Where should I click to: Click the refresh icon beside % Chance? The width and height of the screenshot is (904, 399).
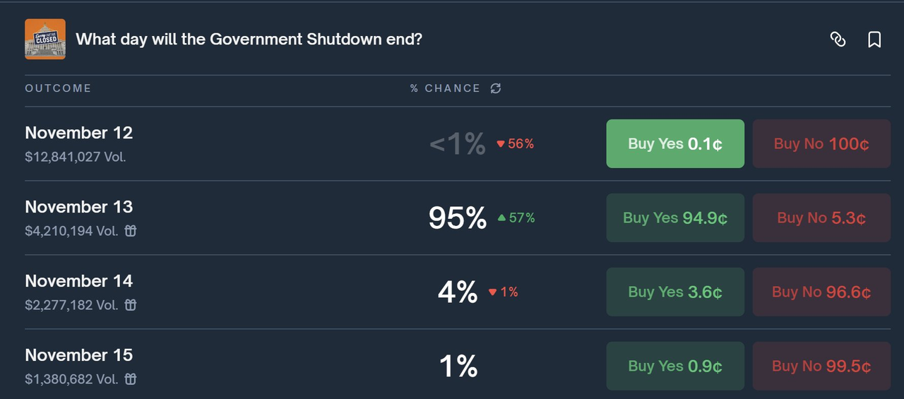point(496,88)
